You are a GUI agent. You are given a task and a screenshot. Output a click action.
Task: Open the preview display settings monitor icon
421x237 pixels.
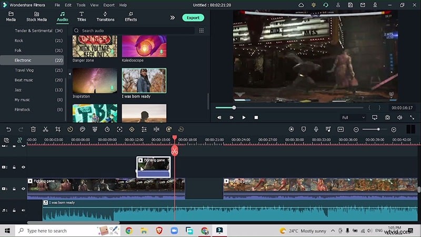coord(375,117)
